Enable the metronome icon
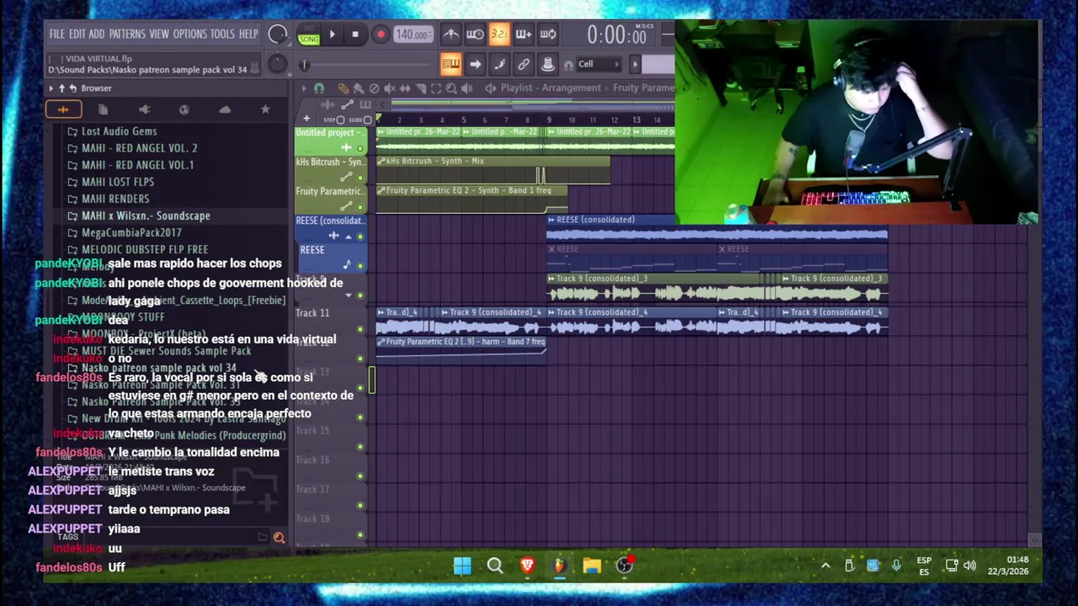Image resolution: width=1078 pixels, height=606 pixels. click(451, 35)
